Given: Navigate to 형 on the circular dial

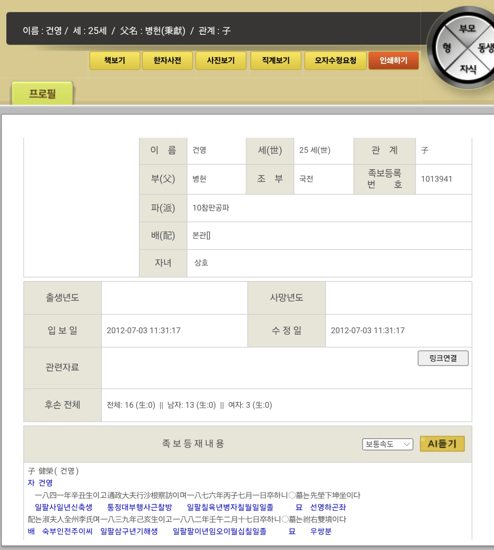Looking at the screenshot, I should [x=447, y=48].
